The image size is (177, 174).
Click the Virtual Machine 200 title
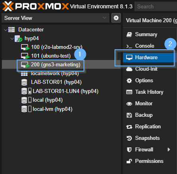pos(152,21)
